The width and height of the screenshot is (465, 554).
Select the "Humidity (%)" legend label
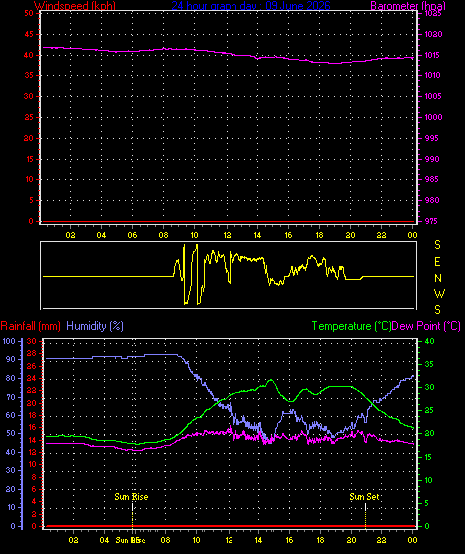(x=95, y=326)
